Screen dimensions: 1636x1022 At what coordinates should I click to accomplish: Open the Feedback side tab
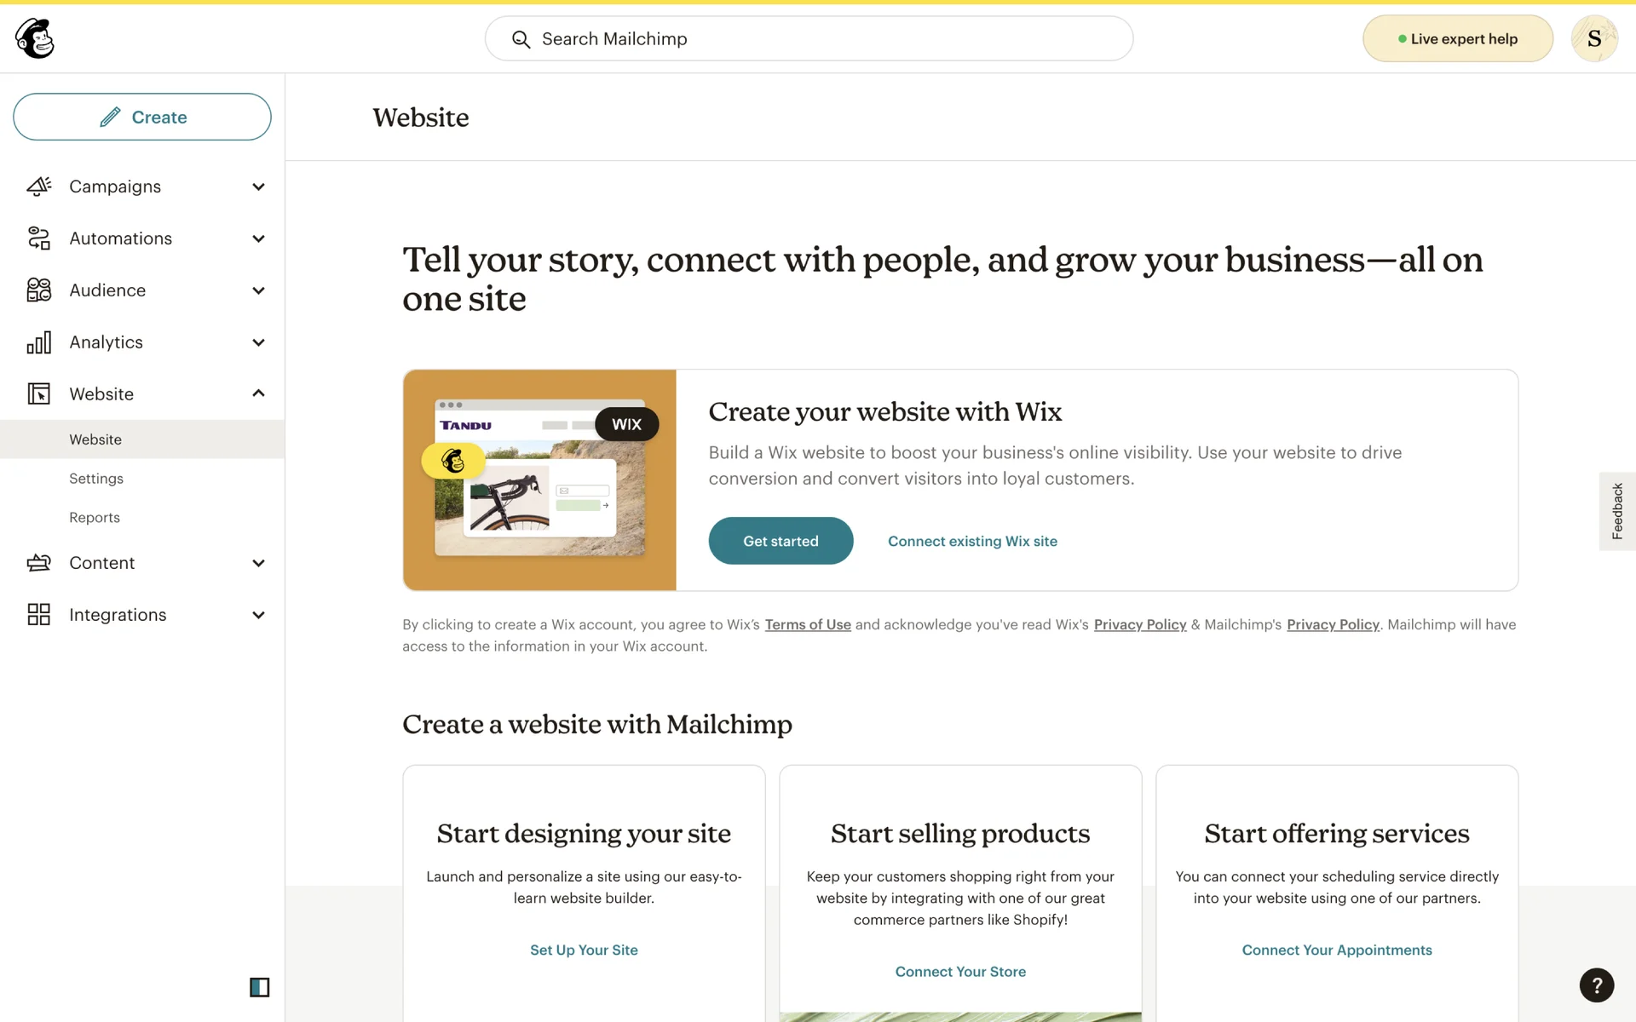(x=1616, y=511)
